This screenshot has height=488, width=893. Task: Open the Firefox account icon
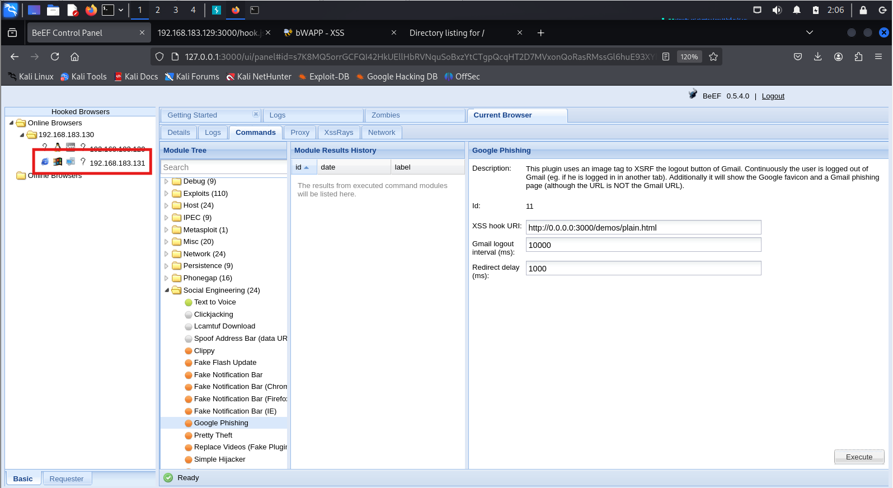coord(838,57)
